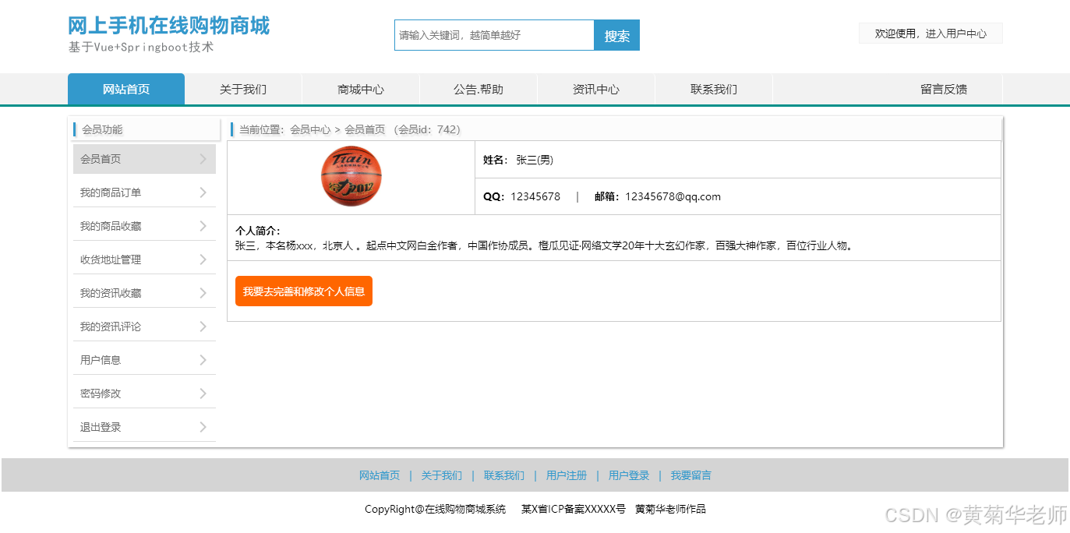Click the 某X省ICP备案XXXXX号 footer text

tap(574, 509)
